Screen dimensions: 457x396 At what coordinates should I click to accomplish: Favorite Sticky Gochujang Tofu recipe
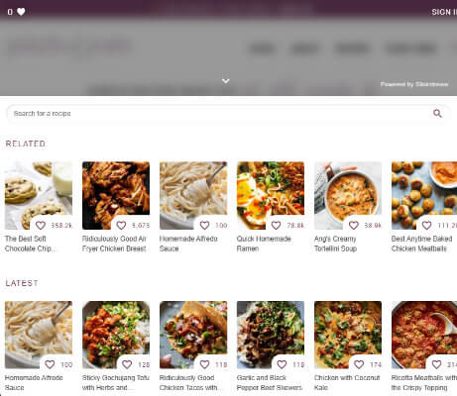127,364
